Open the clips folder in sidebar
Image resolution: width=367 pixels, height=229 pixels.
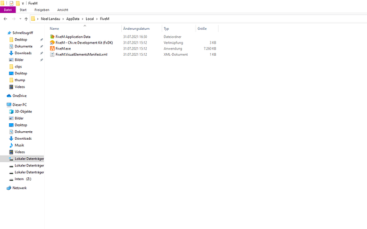18,66
